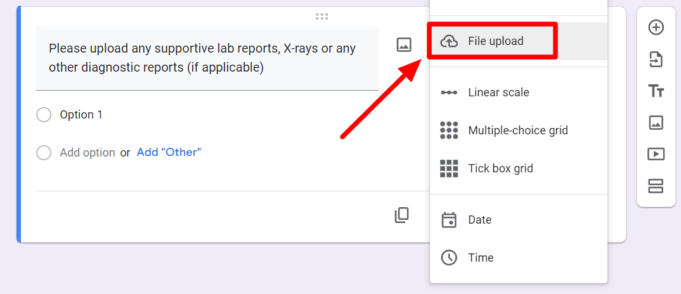The width and height of the screenshot is (681, 294).
Task: Click the clock icon beside Time
Action: pyautogui.click(x=449, y=257)
